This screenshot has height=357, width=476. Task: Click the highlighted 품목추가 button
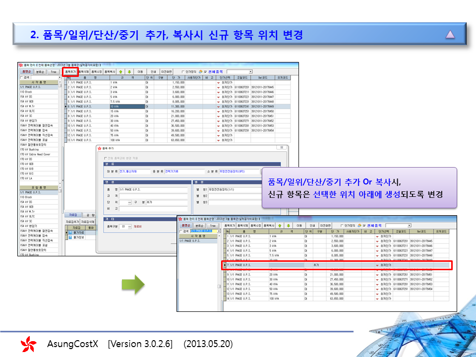coord(70,72)
